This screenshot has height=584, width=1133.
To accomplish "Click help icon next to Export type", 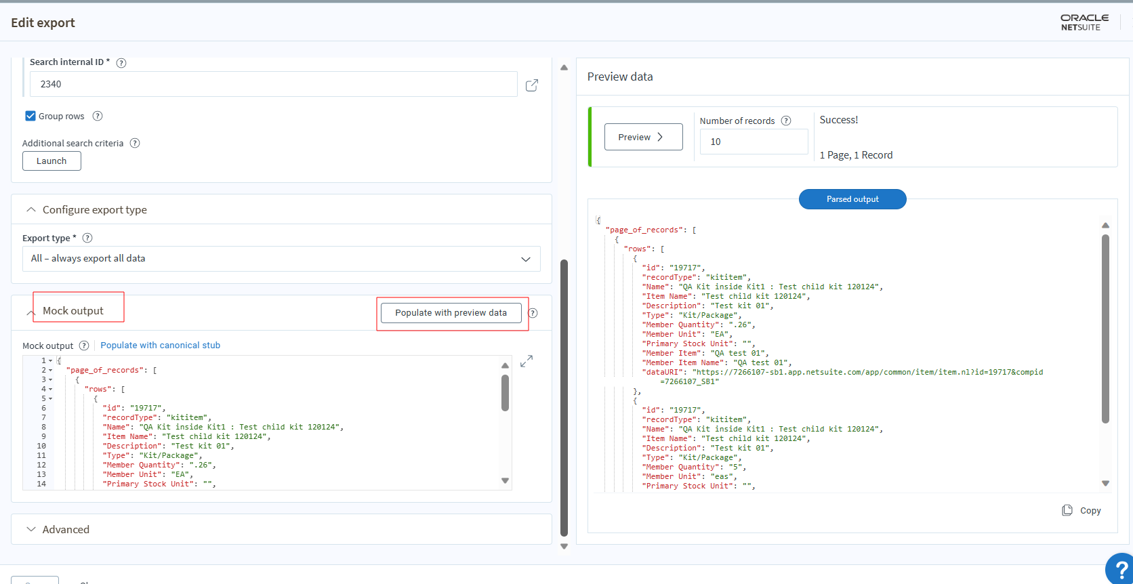I will coord(87,238).
